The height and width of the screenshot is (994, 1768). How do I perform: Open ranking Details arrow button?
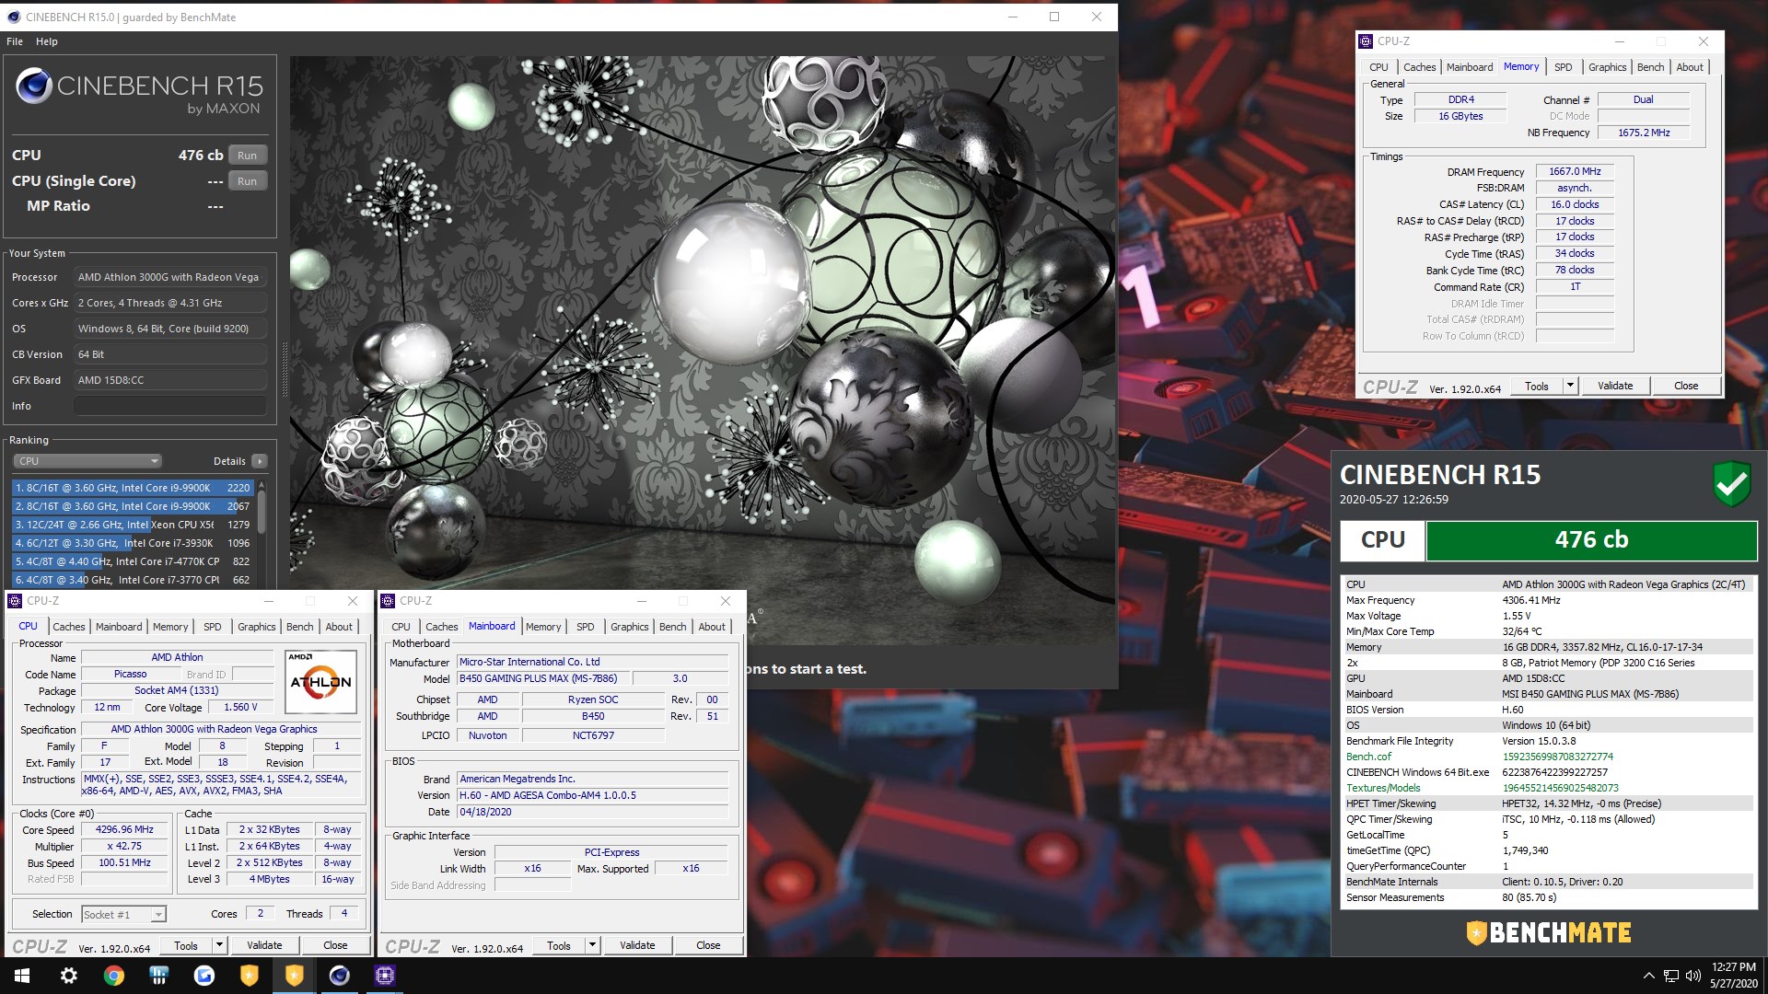260,461
